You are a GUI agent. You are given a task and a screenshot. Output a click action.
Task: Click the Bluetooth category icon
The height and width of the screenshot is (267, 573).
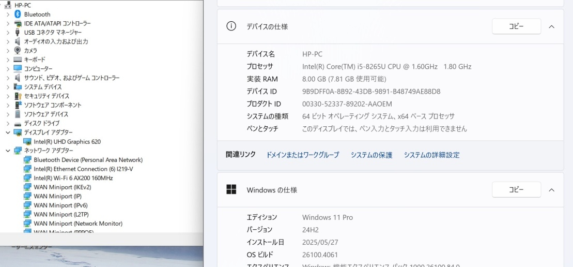[18, 14]
